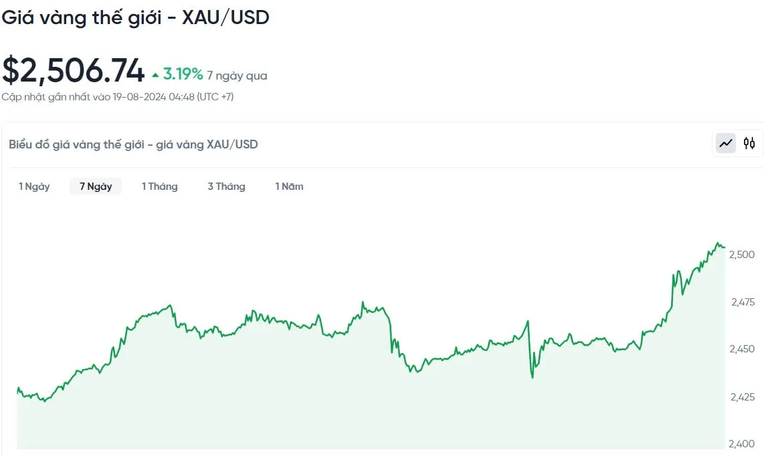
Task: Select the 7 Ngày time range
Action: point(96,186)
